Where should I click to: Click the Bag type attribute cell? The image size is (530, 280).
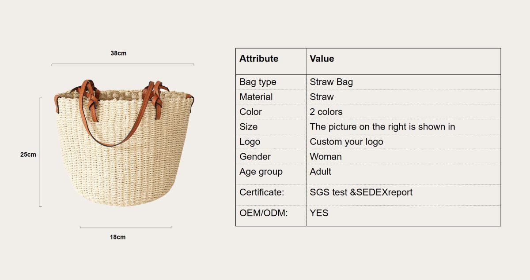tap(258, 82)
